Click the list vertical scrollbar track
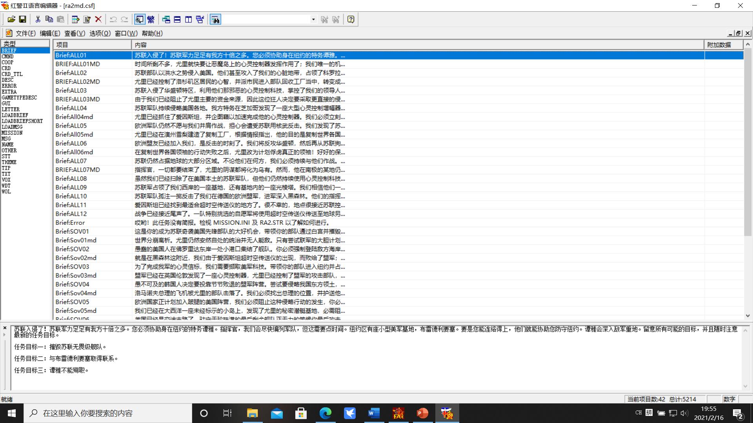The width and height of the screenshot is (753, 423). click(x=748, y=274)
